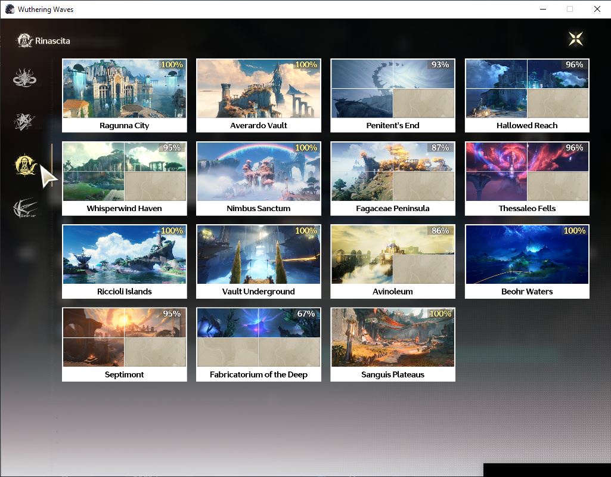Viewport: 611px width, 477px height.
Task: Open the Averardo Vault area card
Action: [258, 95]
